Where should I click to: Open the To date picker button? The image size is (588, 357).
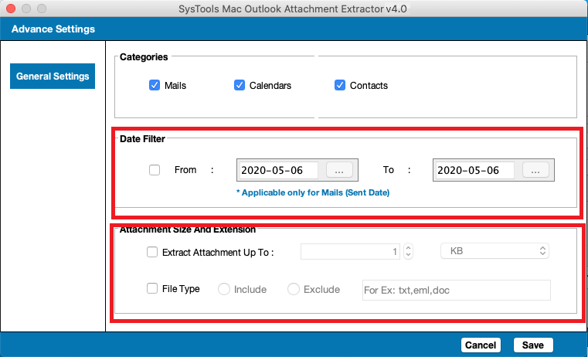pyautogui.click(x=535, y=170)
